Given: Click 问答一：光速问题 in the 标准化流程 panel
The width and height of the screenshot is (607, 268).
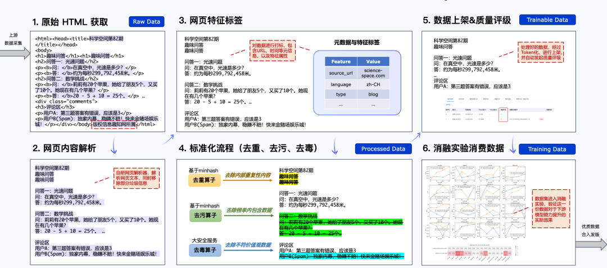Looking at the screenshot, I should point(298,193).
